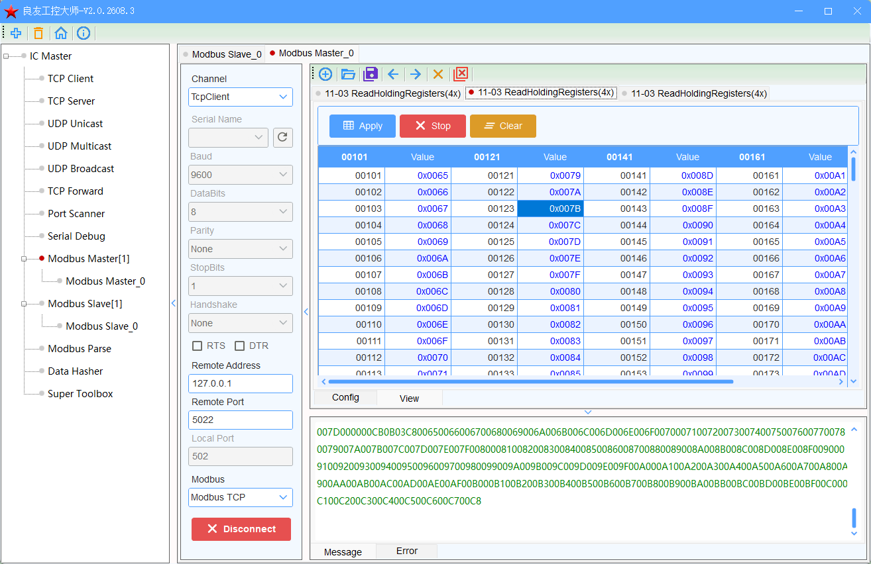Collapse the Modbus Master[1] tree node

coord(24,259)
